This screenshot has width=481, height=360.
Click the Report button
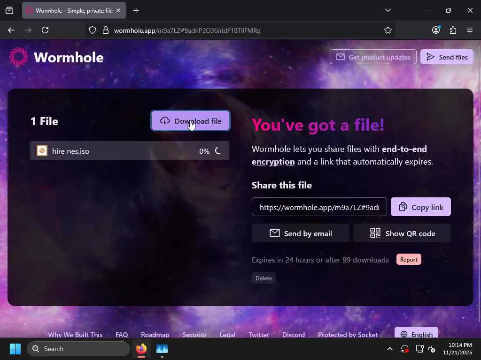coord(409,259)
